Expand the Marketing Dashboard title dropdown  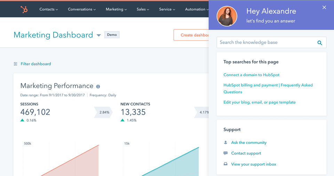click(98, 35)
